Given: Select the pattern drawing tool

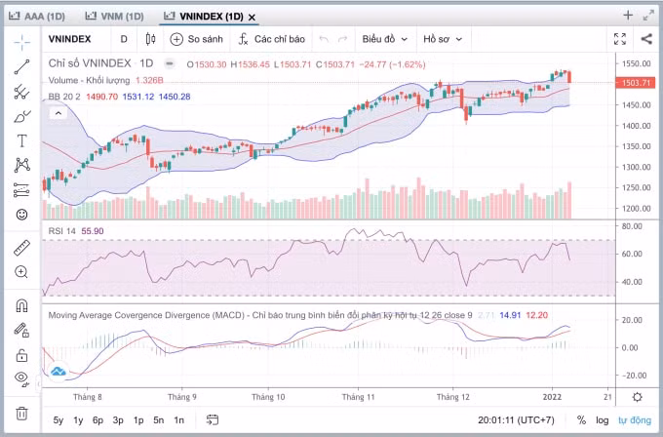Looking at the screenshot, I should coord(21,165).
